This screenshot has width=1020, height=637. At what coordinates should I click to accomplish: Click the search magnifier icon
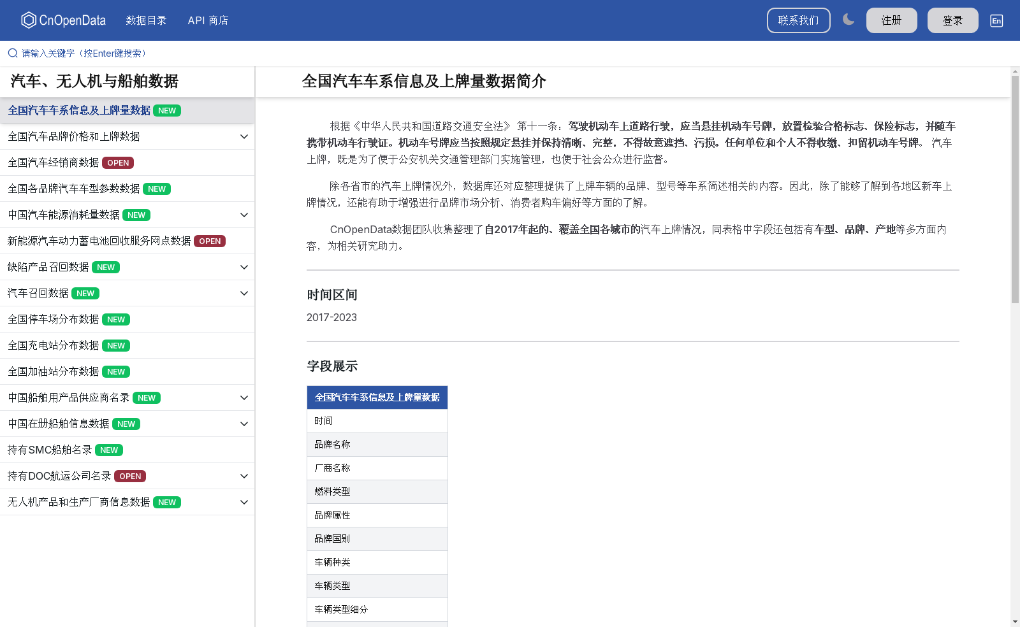pyautogui.click(x=13, y=53)
